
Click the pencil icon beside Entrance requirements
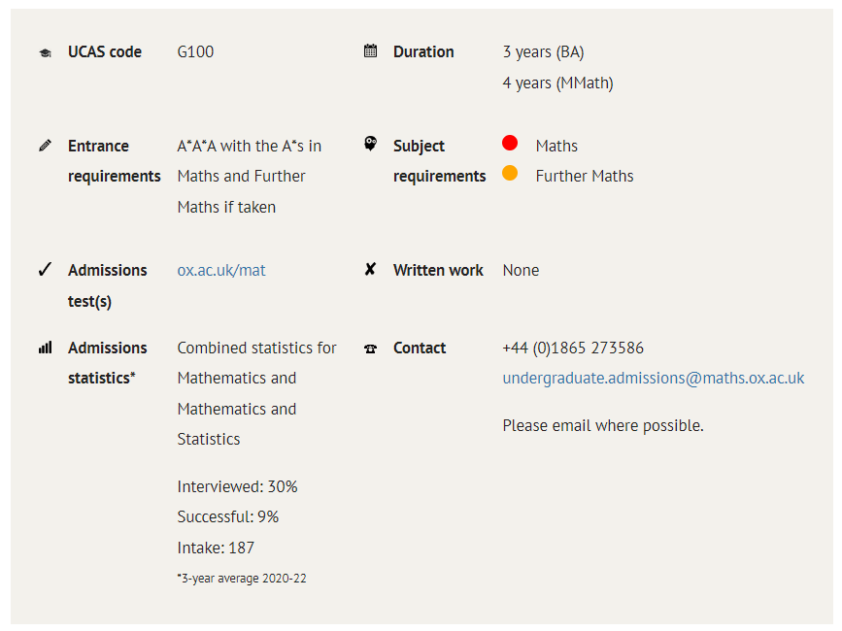click(x=45, y=146)
